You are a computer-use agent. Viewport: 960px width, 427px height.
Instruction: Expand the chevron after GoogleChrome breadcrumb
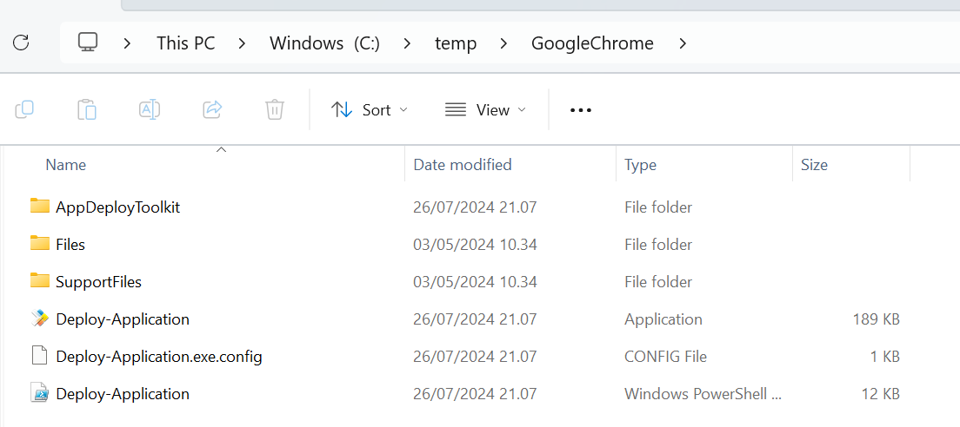[683, 43]
